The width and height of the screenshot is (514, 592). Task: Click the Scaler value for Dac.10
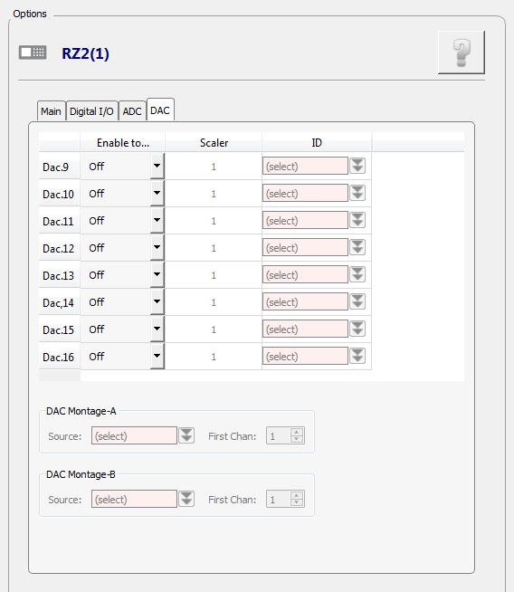click(x=214, y=194)
